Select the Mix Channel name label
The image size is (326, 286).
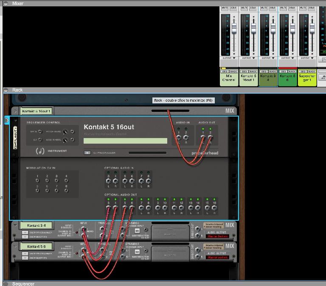[x=229, y=78]
